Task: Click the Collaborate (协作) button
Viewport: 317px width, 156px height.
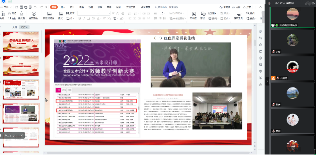Action: point(236,7)
